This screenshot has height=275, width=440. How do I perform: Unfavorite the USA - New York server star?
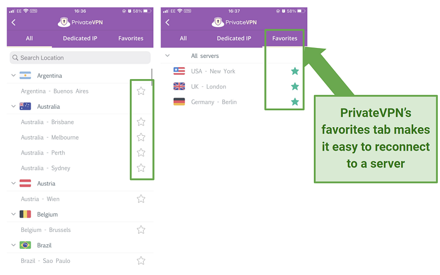coord(295,71)
